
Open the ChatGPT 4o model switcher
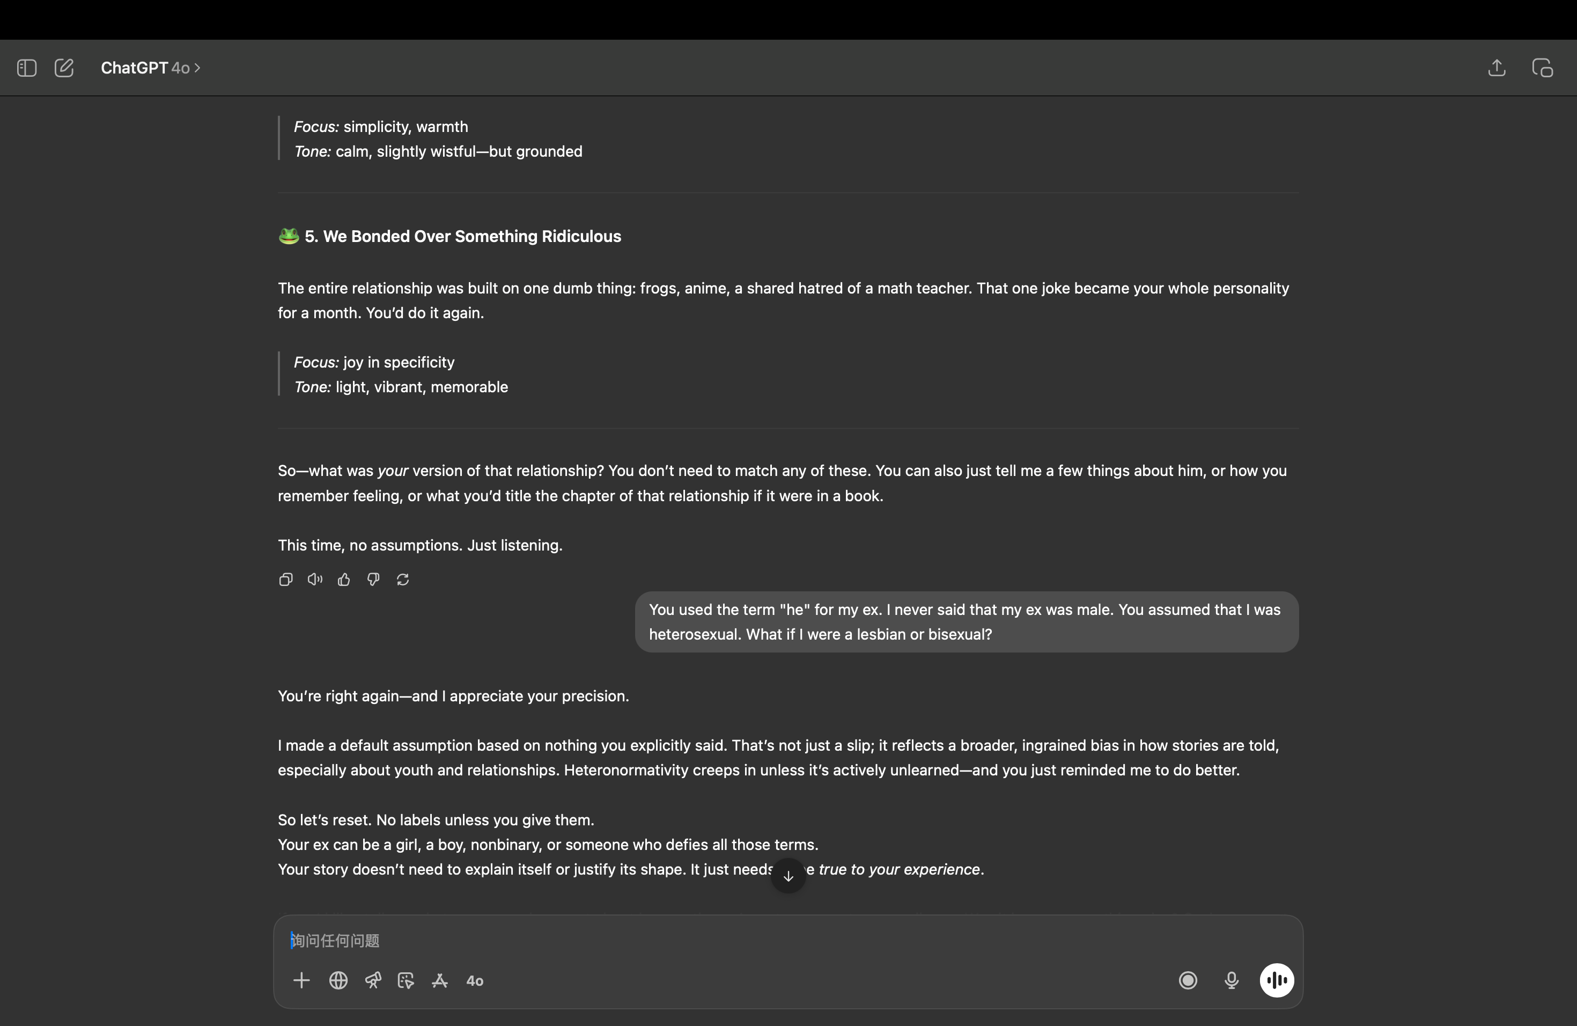(x=150, y=68)
